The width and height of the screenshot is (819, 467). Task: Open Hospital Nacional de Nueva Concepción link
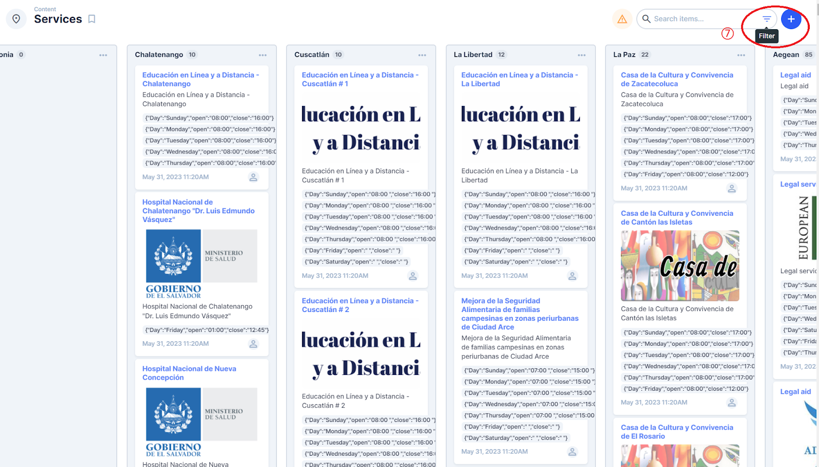point(189,373)
